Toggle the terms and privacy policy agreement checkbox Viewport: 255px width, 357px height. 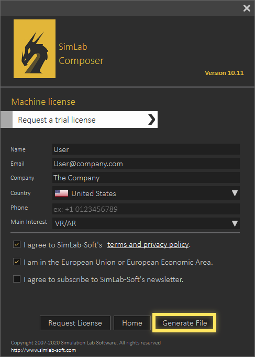pos(17,244)
